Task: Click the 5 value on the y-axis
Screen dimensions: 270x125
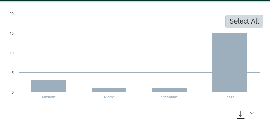Action: (13, 73)
